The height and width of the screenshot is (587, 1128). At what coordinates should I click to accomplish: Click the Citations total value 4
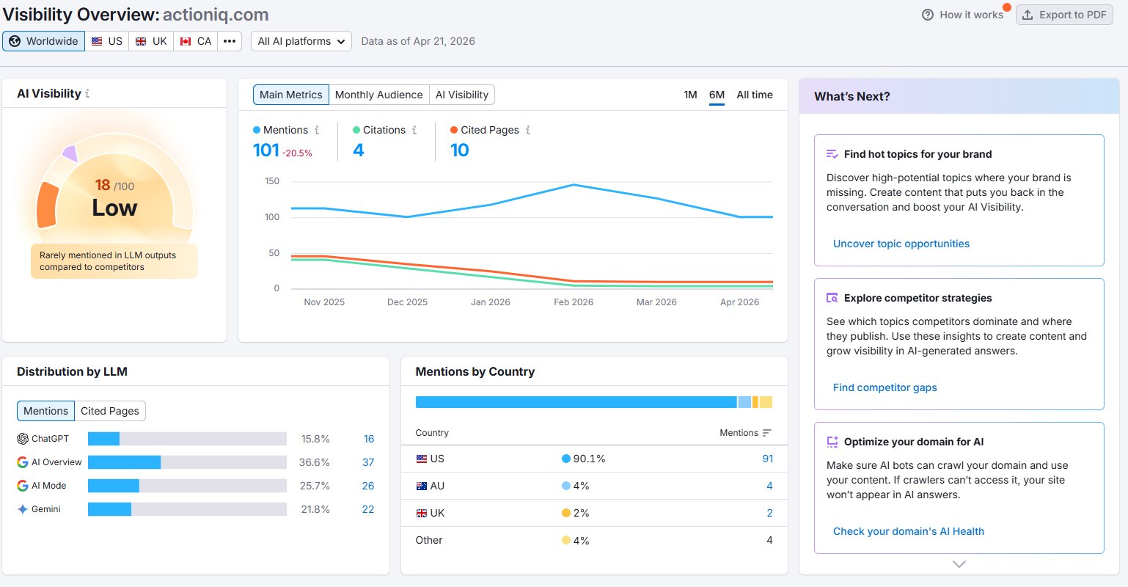click(x=359, y=150)
